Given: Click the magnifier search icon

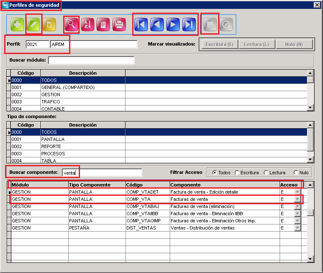Looking at the screenshot, I should (x=71, y=24).
